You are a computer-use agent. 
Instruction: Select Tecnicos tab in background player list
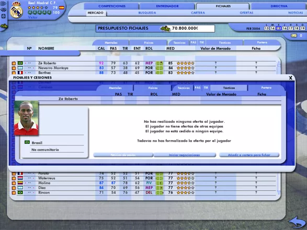pyautogui.click(x=179, y=43)
